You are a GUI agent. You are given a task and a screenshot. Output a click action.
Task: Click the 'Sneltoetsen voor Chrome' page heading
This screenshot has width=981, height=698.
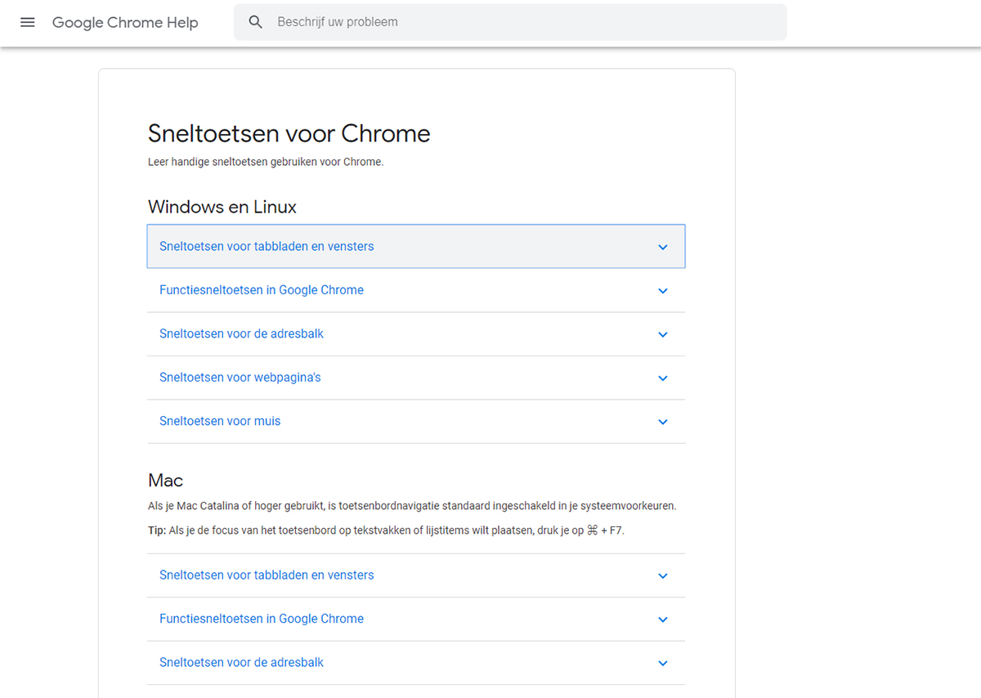tap(289, 133)
